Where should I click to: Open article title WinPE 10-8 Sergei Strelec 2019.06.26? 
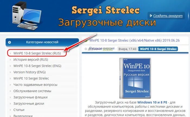pos(135,41)
